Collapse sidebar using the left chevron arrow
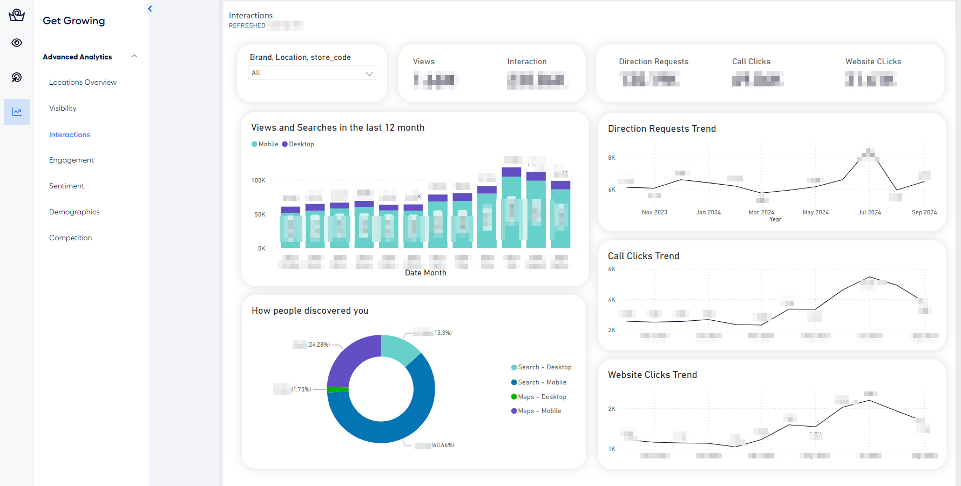 coord(150,9)
